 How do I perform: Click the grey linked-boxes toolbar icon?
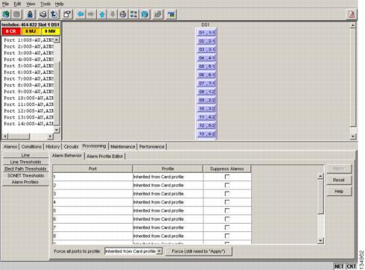click(158, 14)
